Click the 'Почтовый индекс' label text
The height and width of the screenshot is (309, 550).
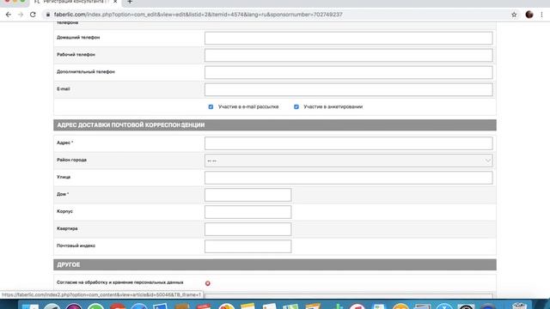(x=76, y=246)
